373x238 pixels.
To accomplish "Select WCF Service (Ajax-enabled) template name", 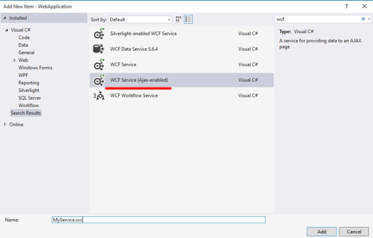I will [x=139, y=80].
